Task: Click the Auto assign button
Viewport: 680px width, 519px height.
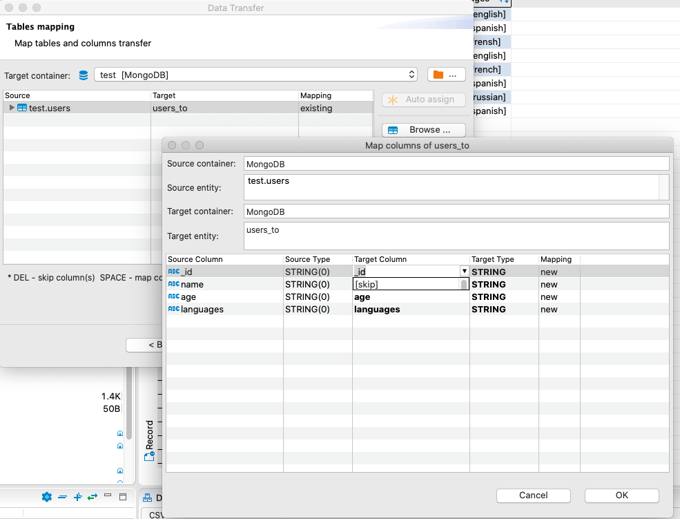Action: point(424,100)
